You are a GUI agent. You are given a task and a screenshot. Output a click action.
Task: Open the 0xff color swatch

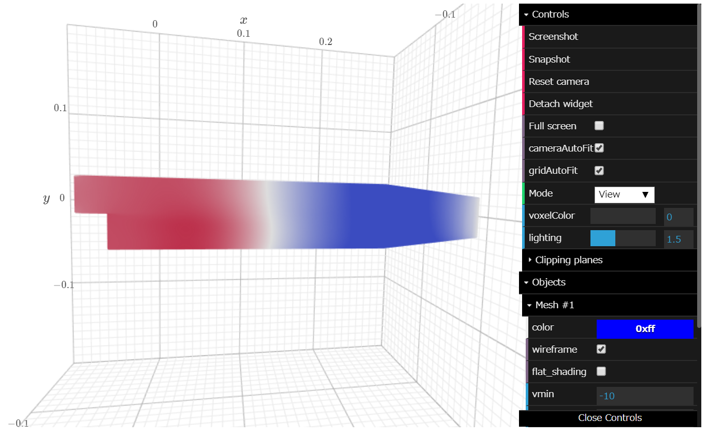point(645,329)
